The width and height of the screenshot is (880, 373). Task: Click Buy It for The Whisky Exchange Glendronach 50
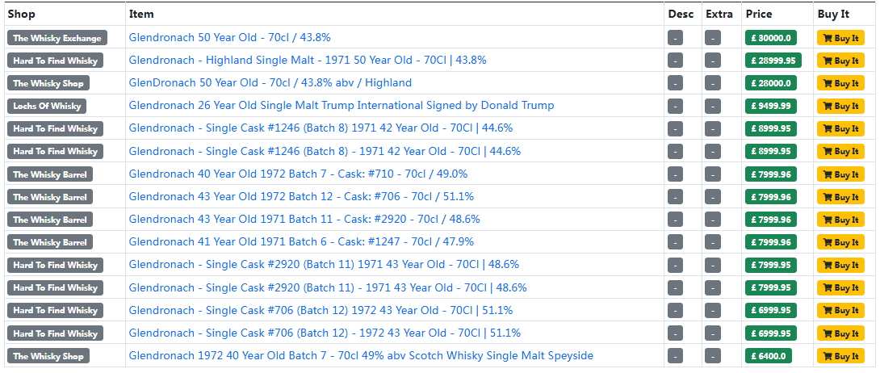(840, 38)
